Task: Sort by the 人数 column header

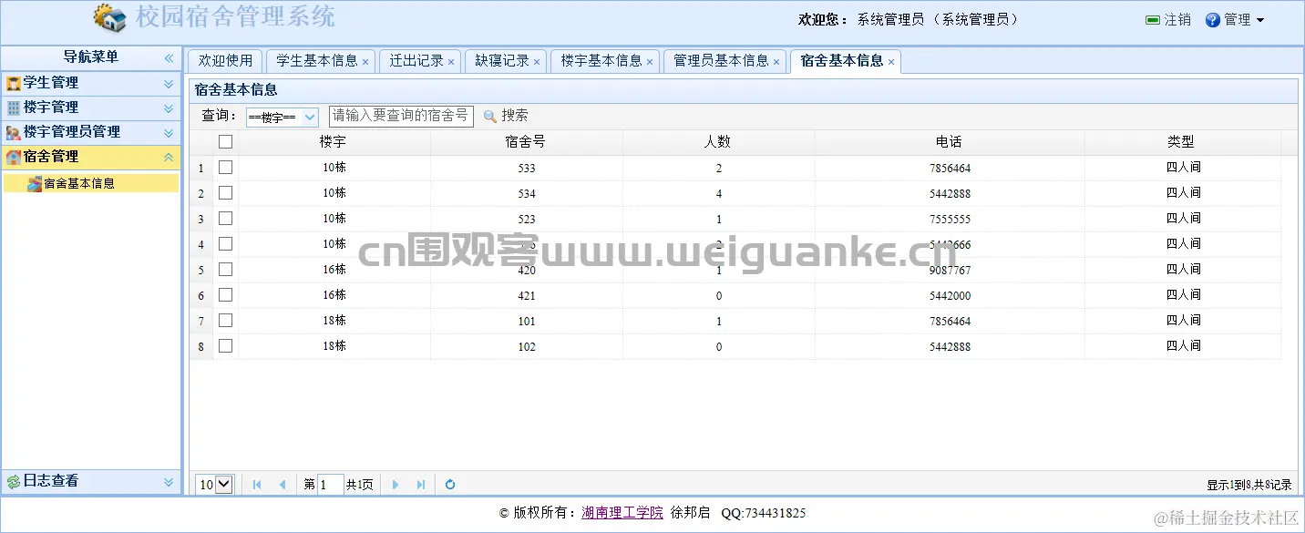Action: [718, 142]
